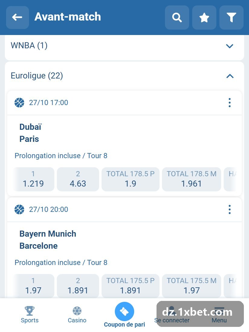Select odds 1.219 for Dubaï win
The image size is (249, 332).
(x=33, y=179)
